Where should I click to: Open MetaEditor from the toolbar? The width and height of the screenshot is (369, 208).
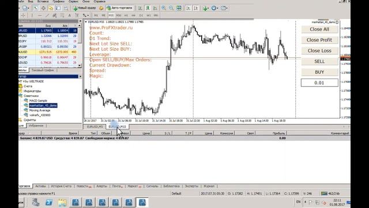coord(101,8)
